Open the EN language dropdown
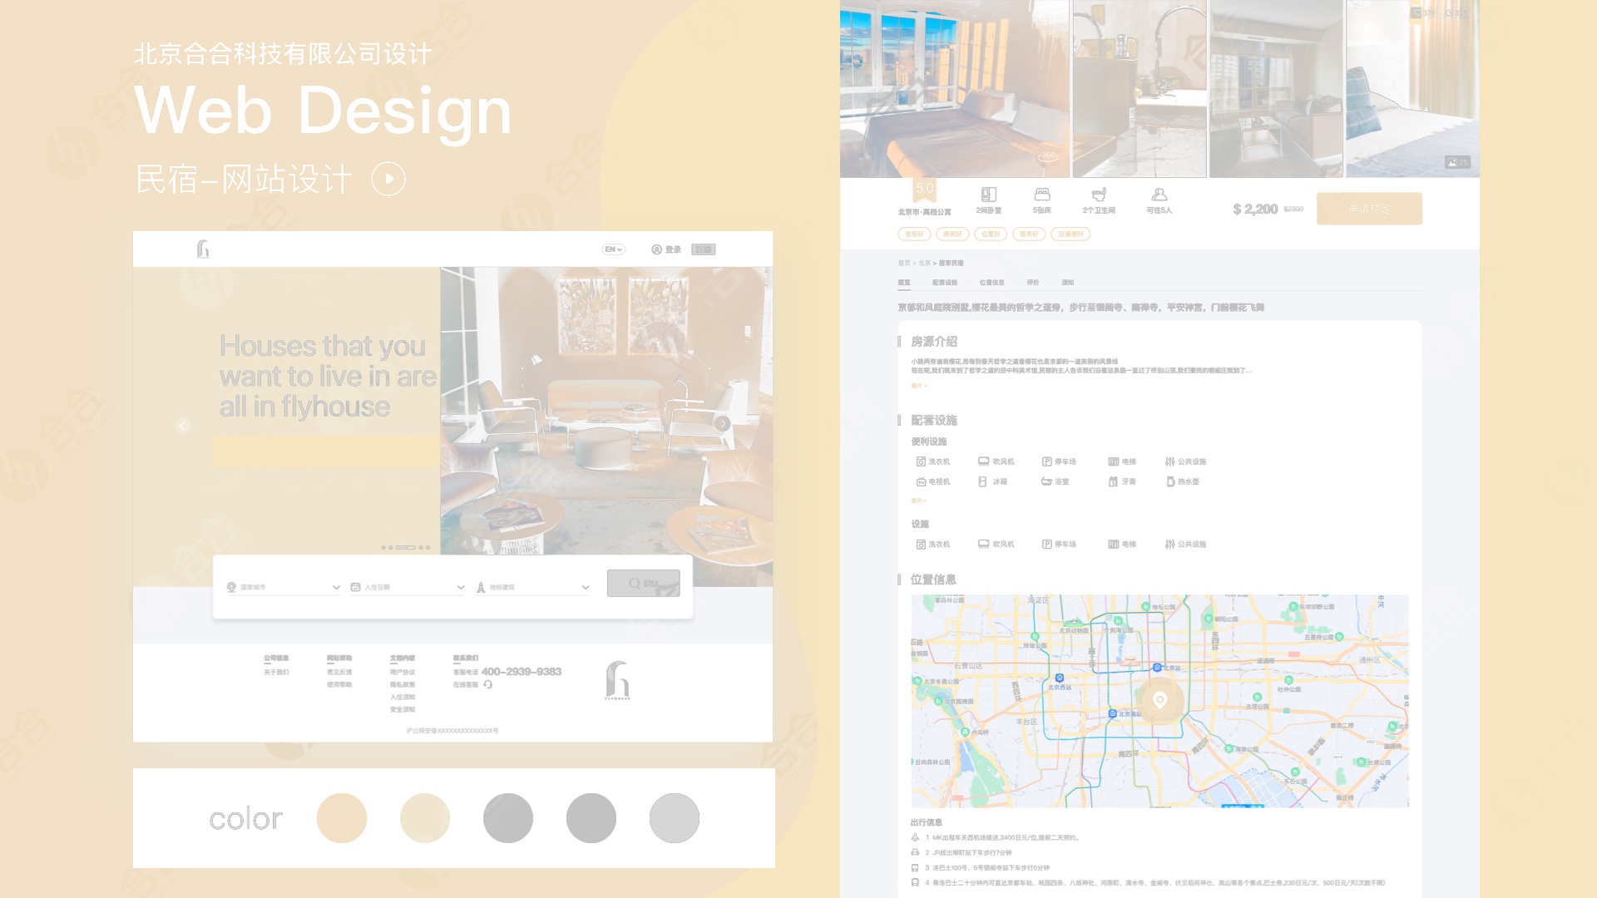 [614, 249]
